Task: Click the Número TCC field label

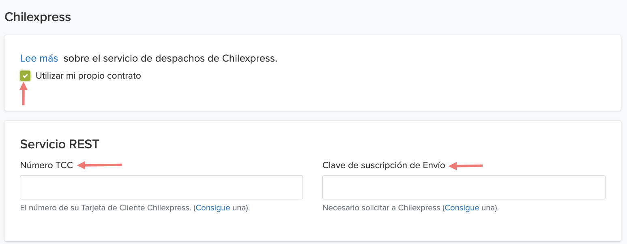Action: pyautogui.click(x=47, y=165)
